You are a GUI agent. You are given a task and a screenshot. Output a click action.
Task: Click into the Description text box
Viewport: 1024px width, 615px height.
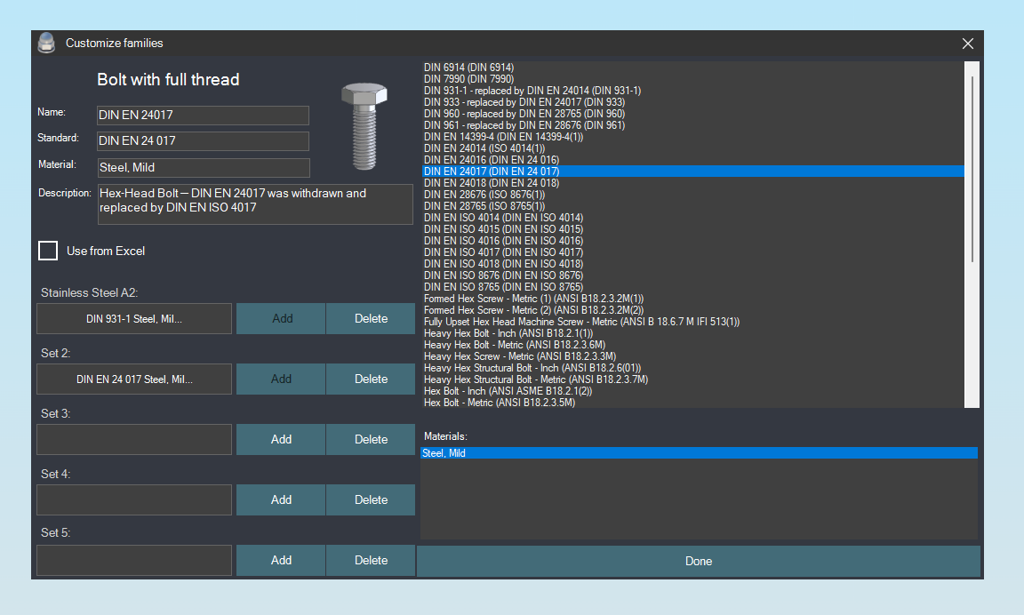pos(255,204)
